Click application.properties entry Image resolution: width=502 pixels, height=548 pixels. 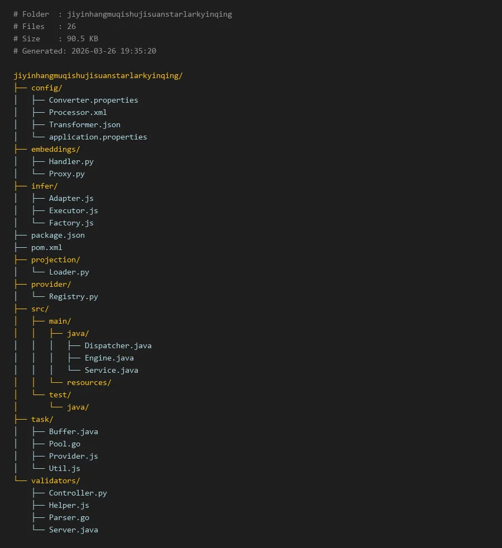(98, 137)
